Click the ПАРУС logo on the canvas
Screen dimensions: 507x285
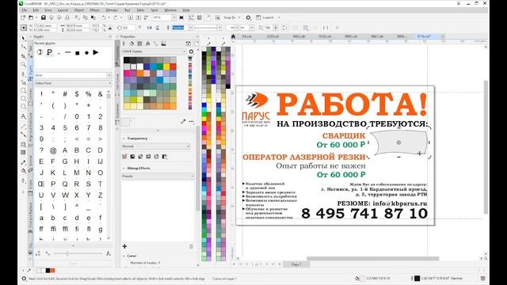pyautogui.click(x=256, y=109)
